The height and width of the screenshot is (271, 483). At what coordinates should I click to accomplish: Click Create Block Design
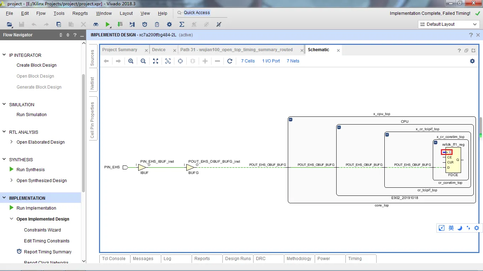(x=36, y=65)
